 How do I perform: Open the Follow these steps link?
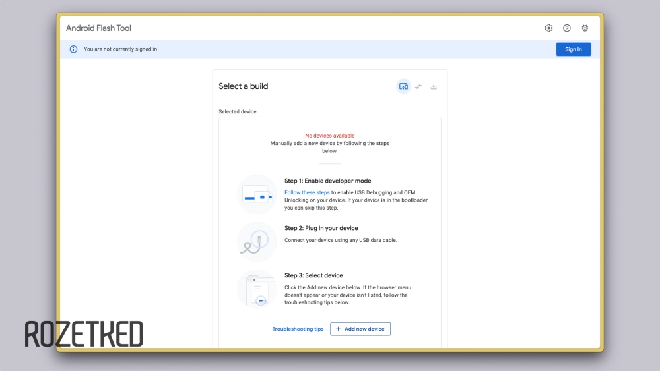click(x=307, y=192)
